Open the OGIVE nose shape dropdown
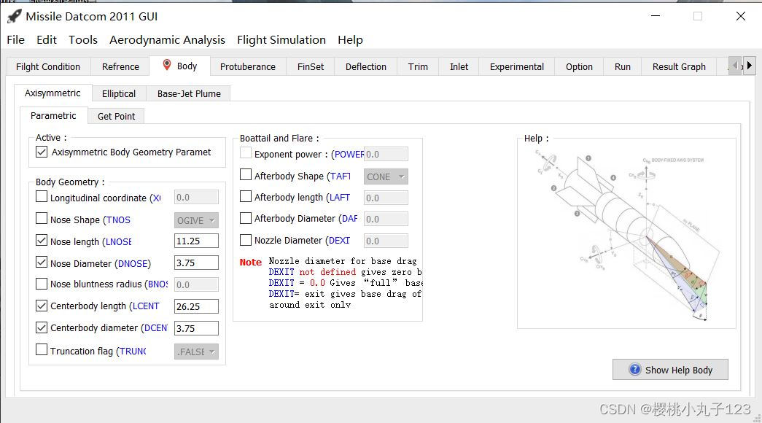Screen dimensions: 762x423 196,220
